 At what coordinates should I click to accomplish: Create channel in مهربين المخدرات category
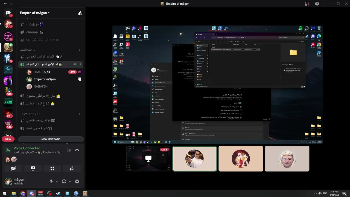click(80, 114)
